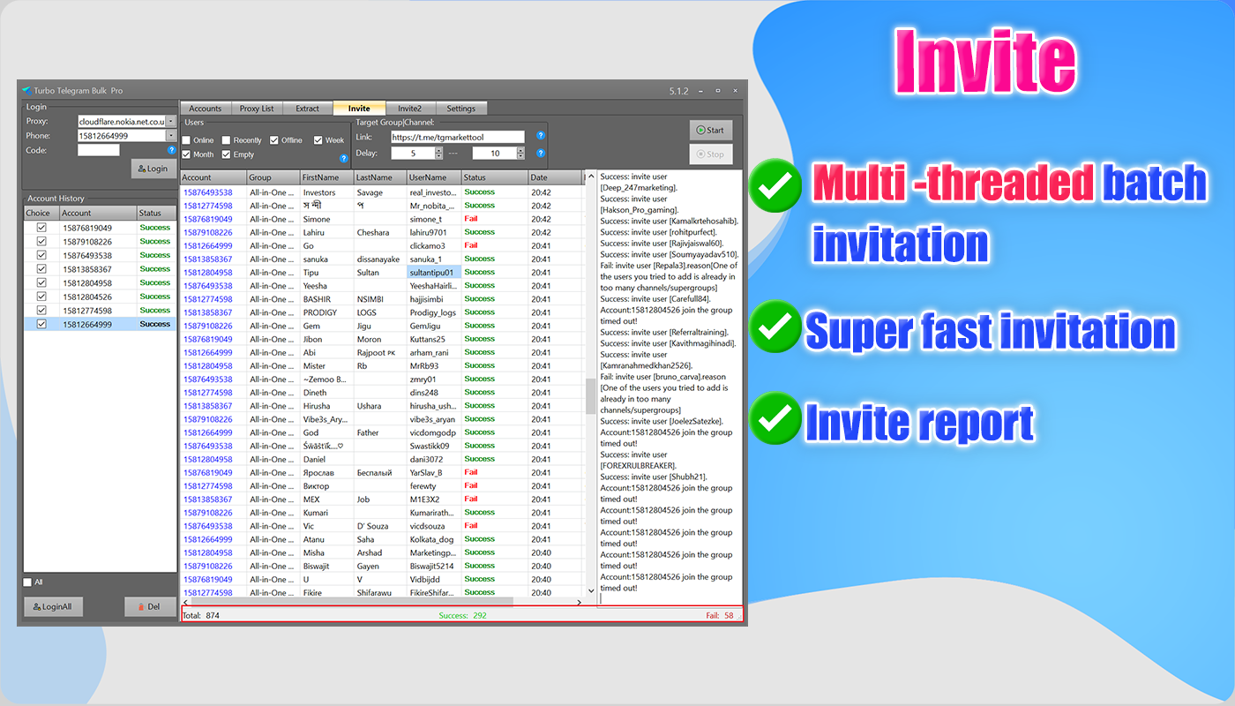Uncheck the choice box for account 15812804526
The height and width of the screenshot is (706, 1235).
pyautogui.click(x=41, y=297)
